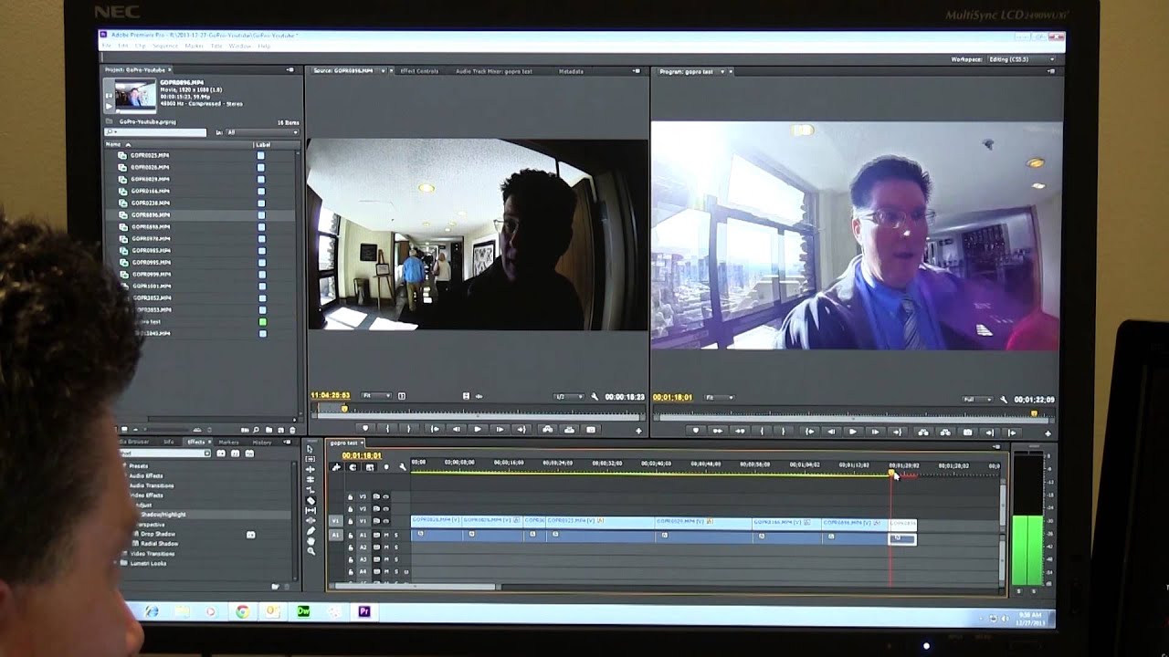This screenshot has height=657, width=1169.
Task: Switch to the Effect Controls tab
Action: tap(419, 71)
